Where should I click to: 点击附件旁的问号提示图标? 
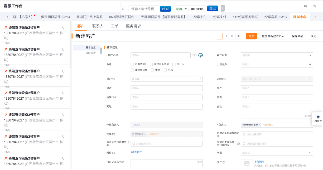pos(113,153)
